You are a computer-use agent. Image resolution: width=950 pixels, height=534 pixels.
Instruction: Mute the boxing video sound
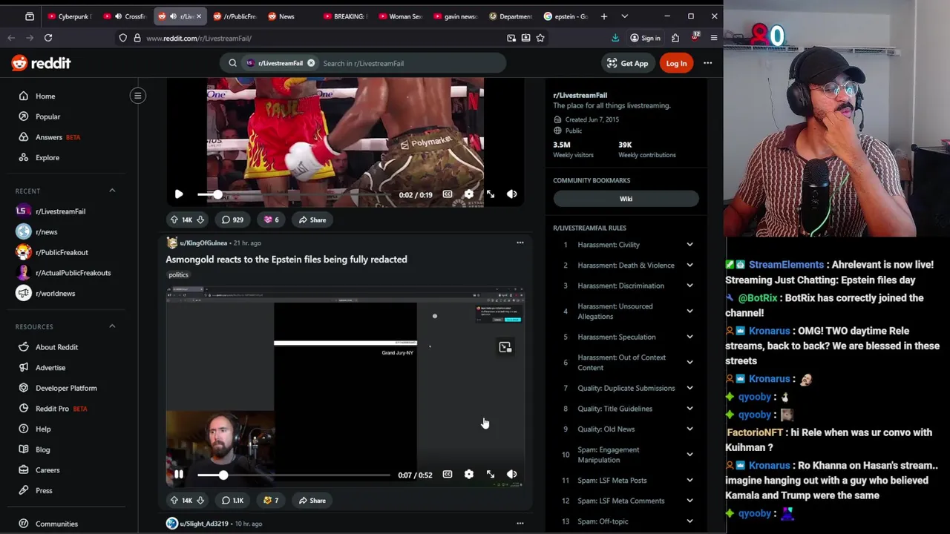[x=512, y=194]
